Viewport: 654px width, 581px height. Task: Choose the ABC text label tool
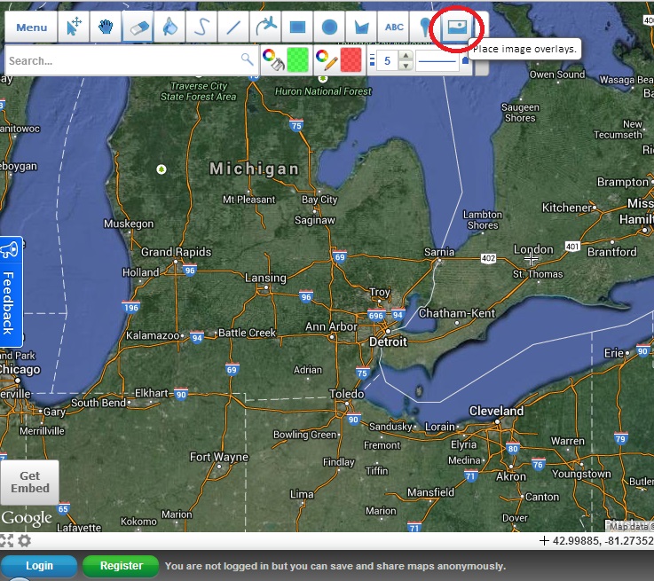394,27
